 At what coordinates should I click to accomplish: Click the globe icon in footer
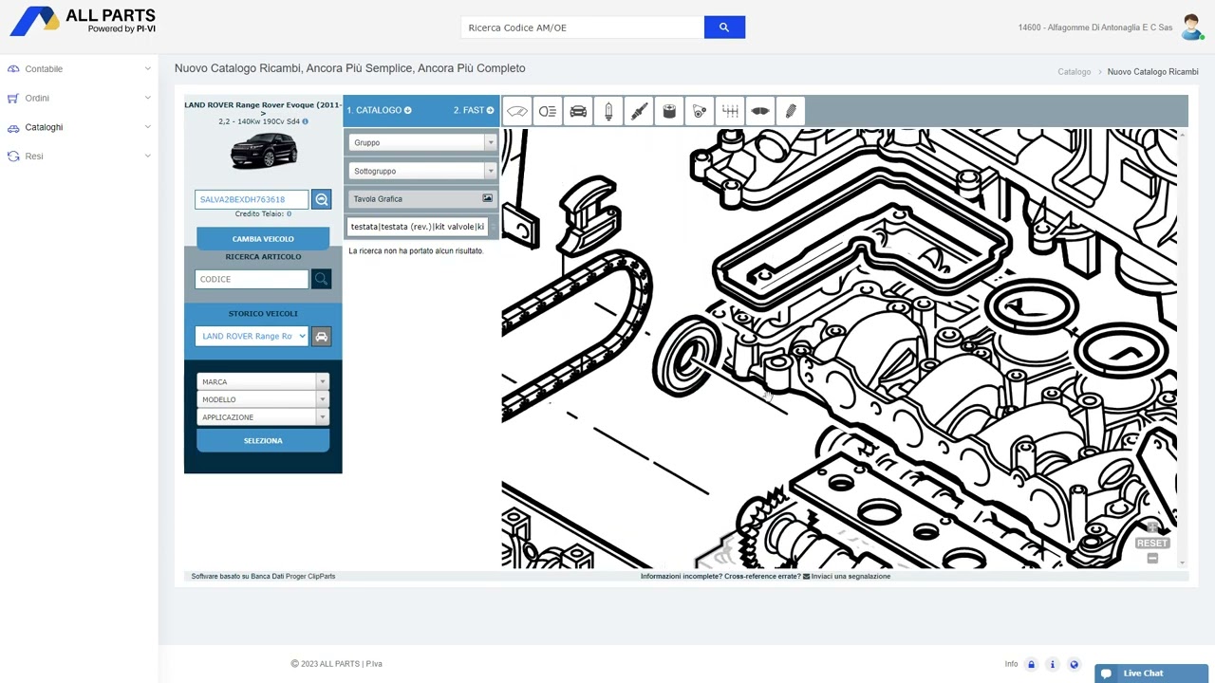point(1074,664)
